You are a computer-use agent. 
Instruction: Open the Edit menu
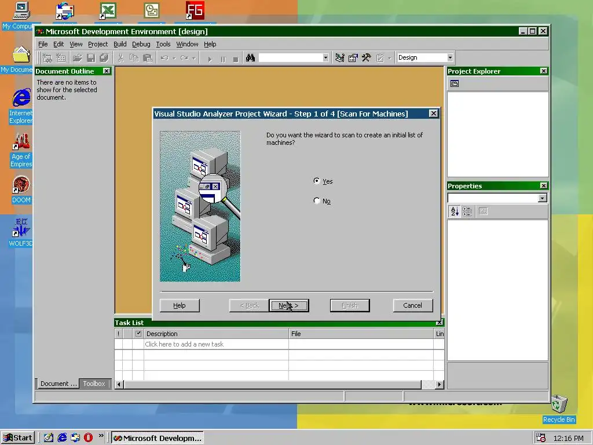pyautogui.click(x=58, y=44)
